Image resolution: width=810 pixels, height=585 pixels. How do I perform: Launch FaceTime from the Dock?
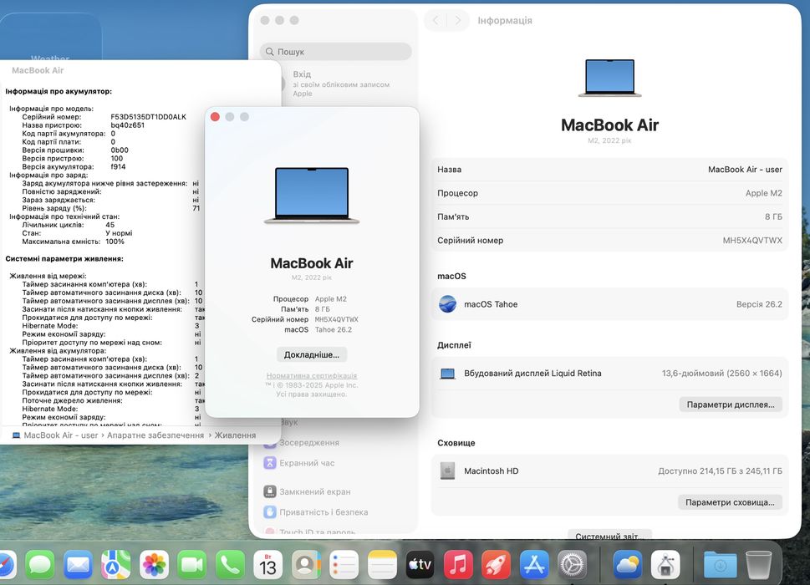point(191,565)
